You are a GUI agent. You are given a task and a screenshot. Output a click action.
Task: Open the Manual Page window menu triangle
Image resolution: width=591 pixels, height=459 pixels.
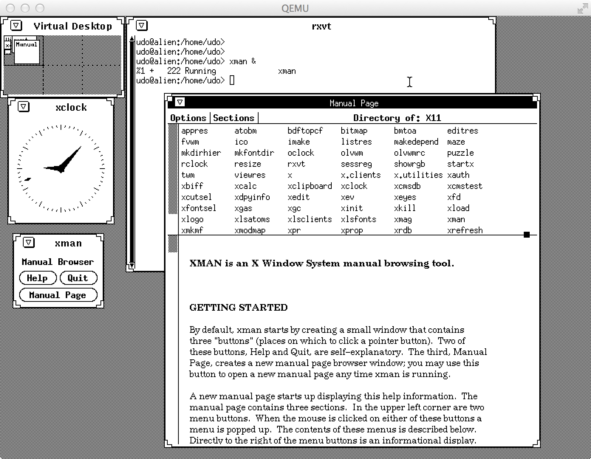click(180, 103)
